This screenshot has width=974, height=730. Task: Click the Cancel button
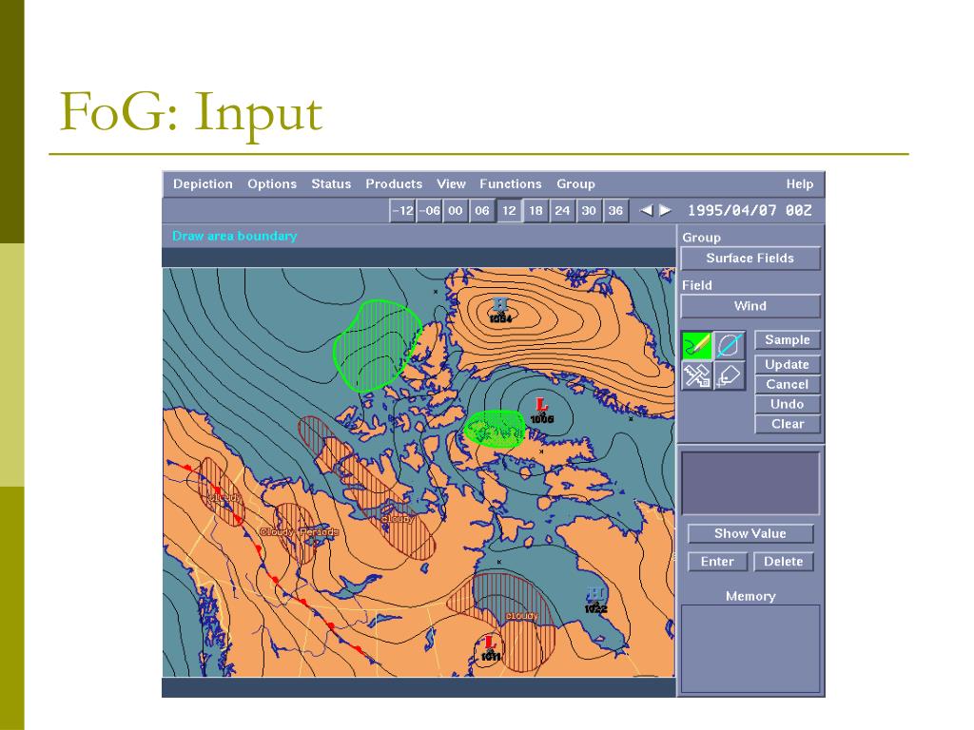tap(787, 384)
